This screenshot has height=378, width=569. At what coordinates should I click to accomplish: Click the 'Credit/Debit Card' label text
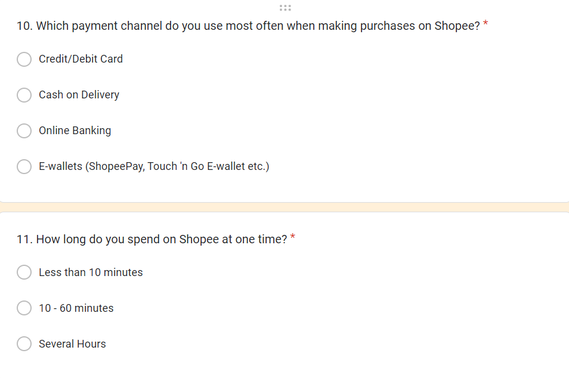click(x=81, y=59)
